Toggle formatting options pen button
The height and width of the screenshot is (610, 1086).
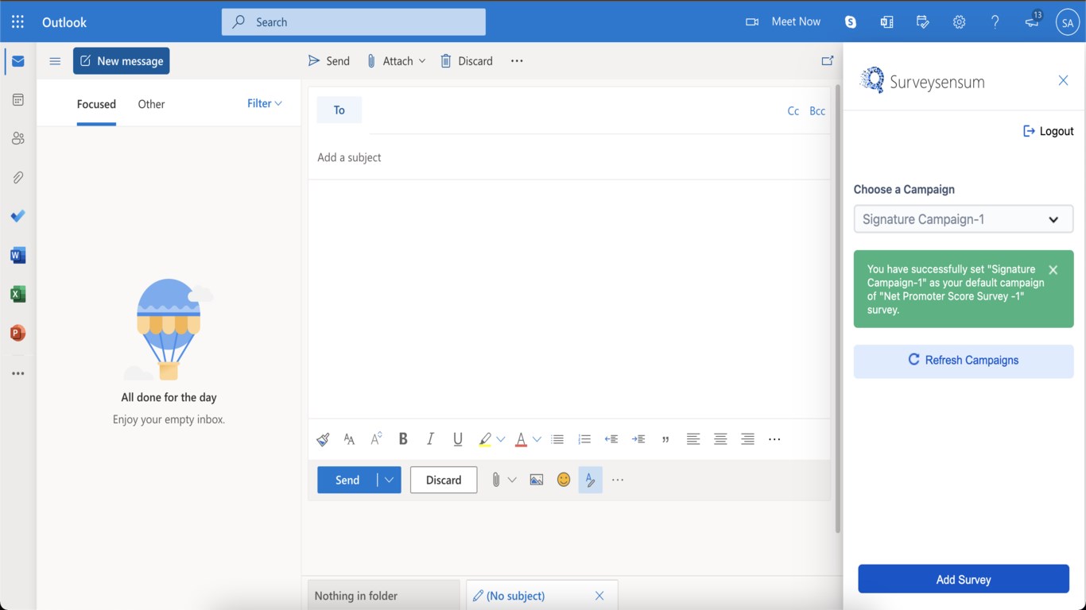[x=591, y=480]
